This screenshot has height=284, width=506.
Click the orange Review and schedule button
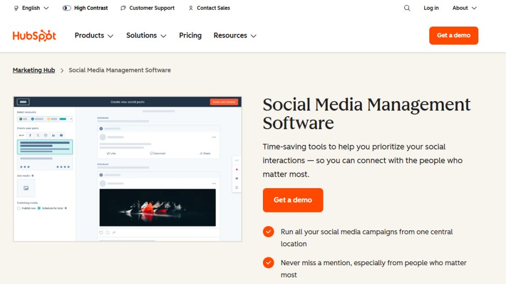[224, 102]
